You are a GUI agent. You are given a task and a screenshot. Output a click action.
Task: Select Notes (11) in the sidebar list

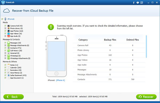pos(14,65)
